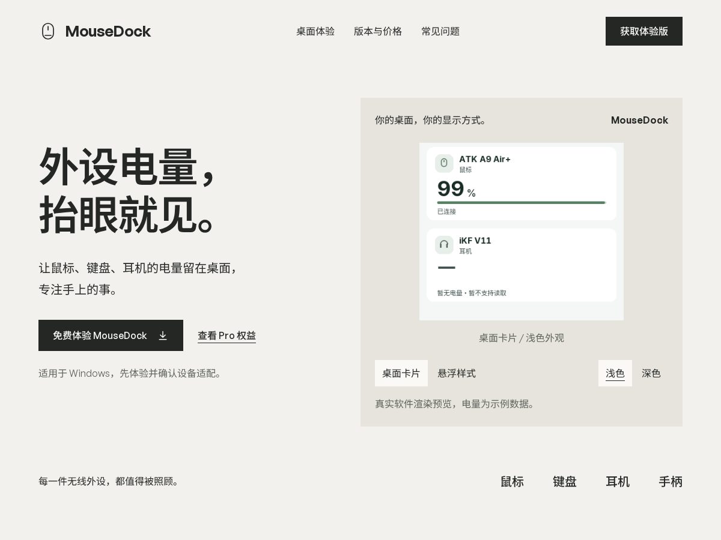Image resolution: width=721 pixels, height=540 pixels.
Task: Click the 真实软件渲染预览 disclaimer text
Action: (455, 404)
